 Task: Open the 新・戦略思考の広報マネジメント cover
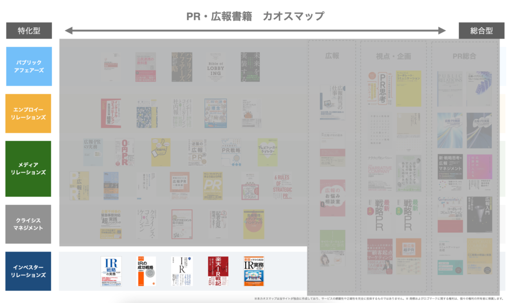pos(450,172)
